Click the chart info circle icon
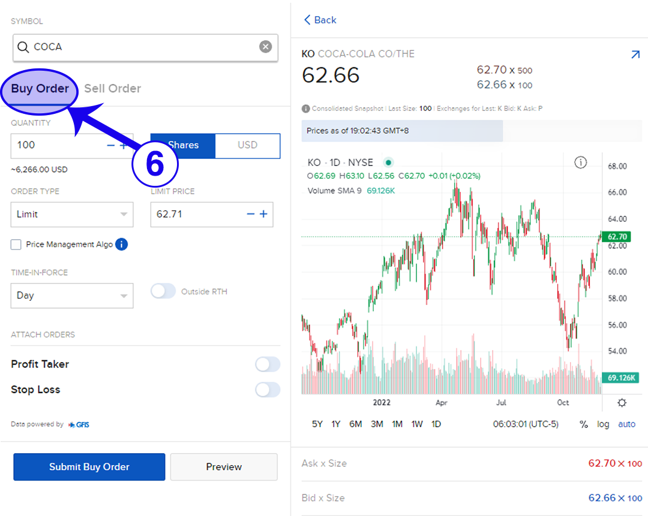648x516 pixels. 580,162
